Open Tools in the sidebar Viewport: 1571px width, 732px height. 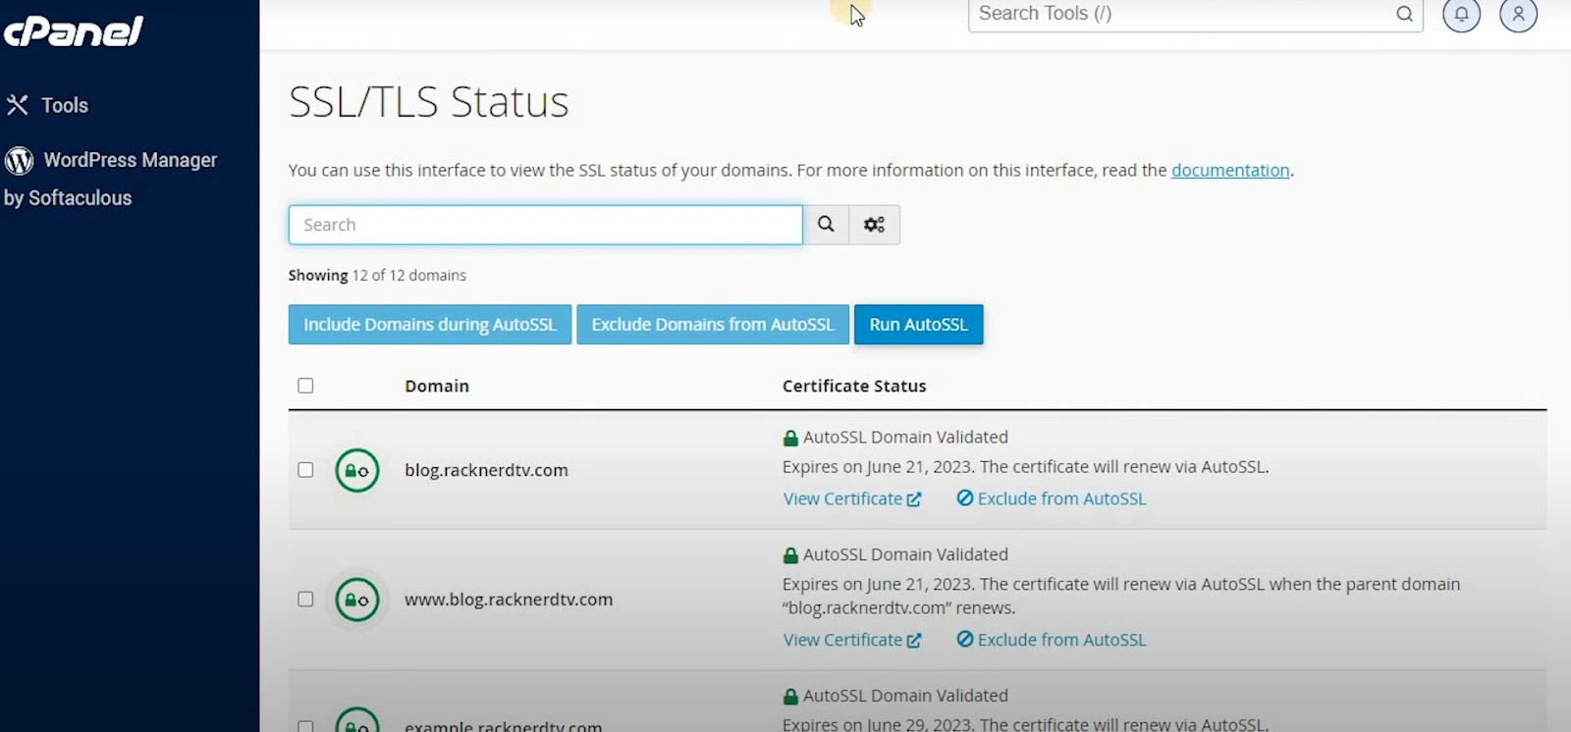coord(47,105)
